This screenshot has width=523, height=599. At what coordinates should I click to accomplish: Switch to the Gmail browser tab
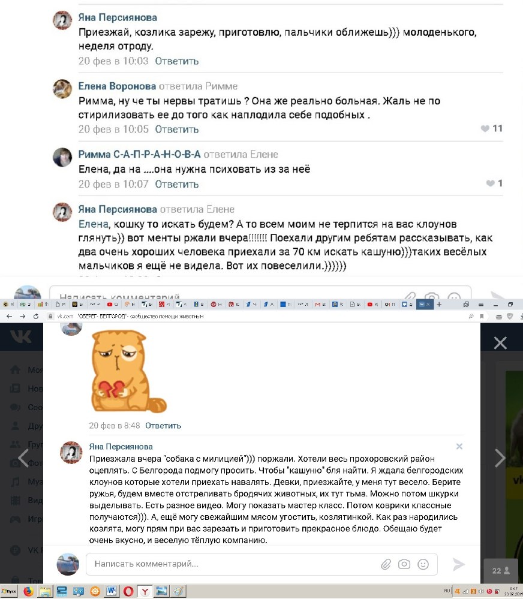click(320, 305)
